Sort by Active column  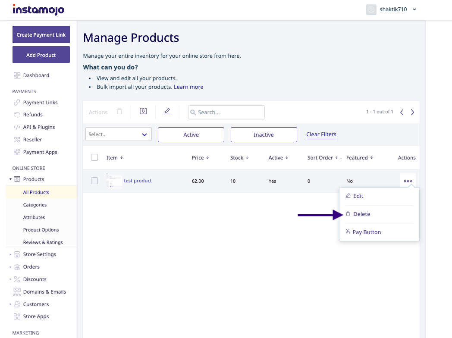pos(279,158)
